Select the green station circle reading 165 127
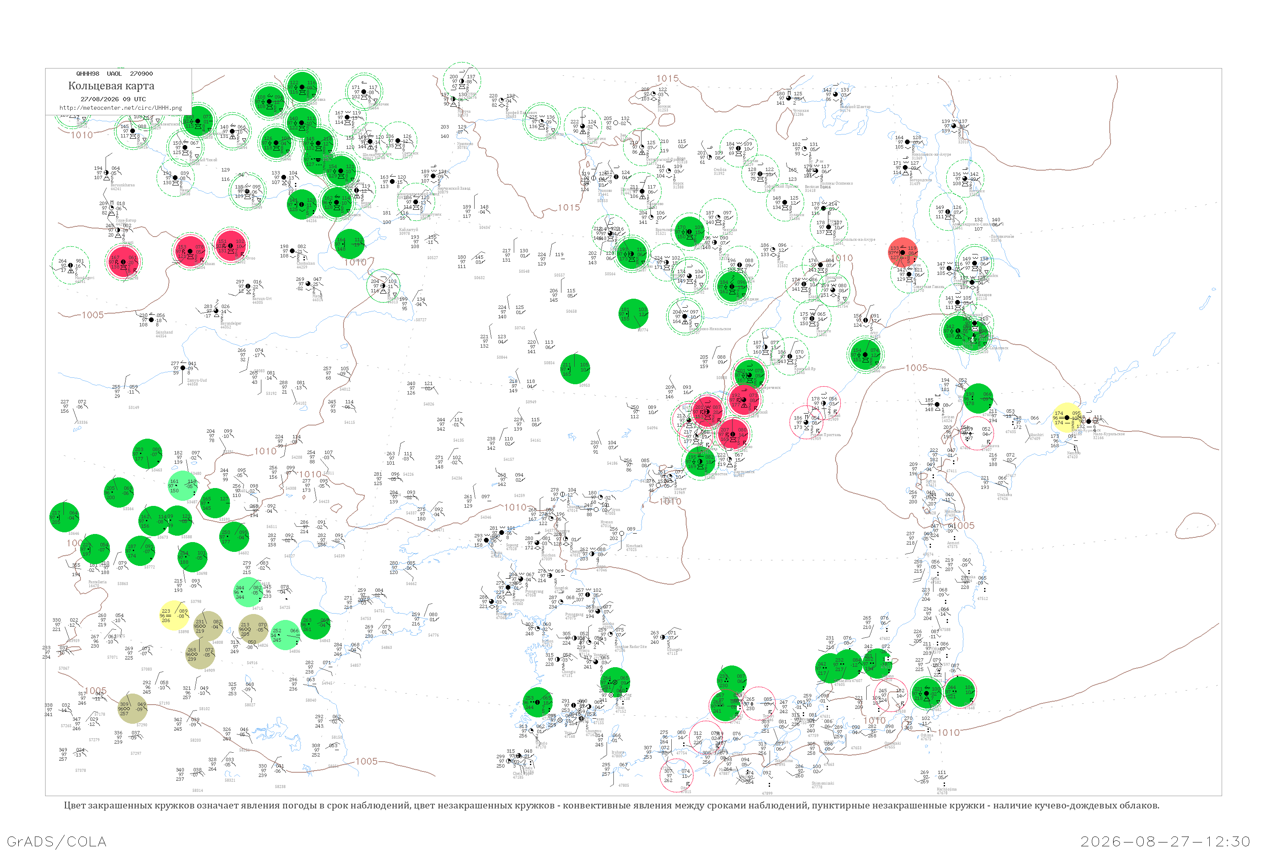This screenshot has height=851, width=1277. (x=215, y=503)
